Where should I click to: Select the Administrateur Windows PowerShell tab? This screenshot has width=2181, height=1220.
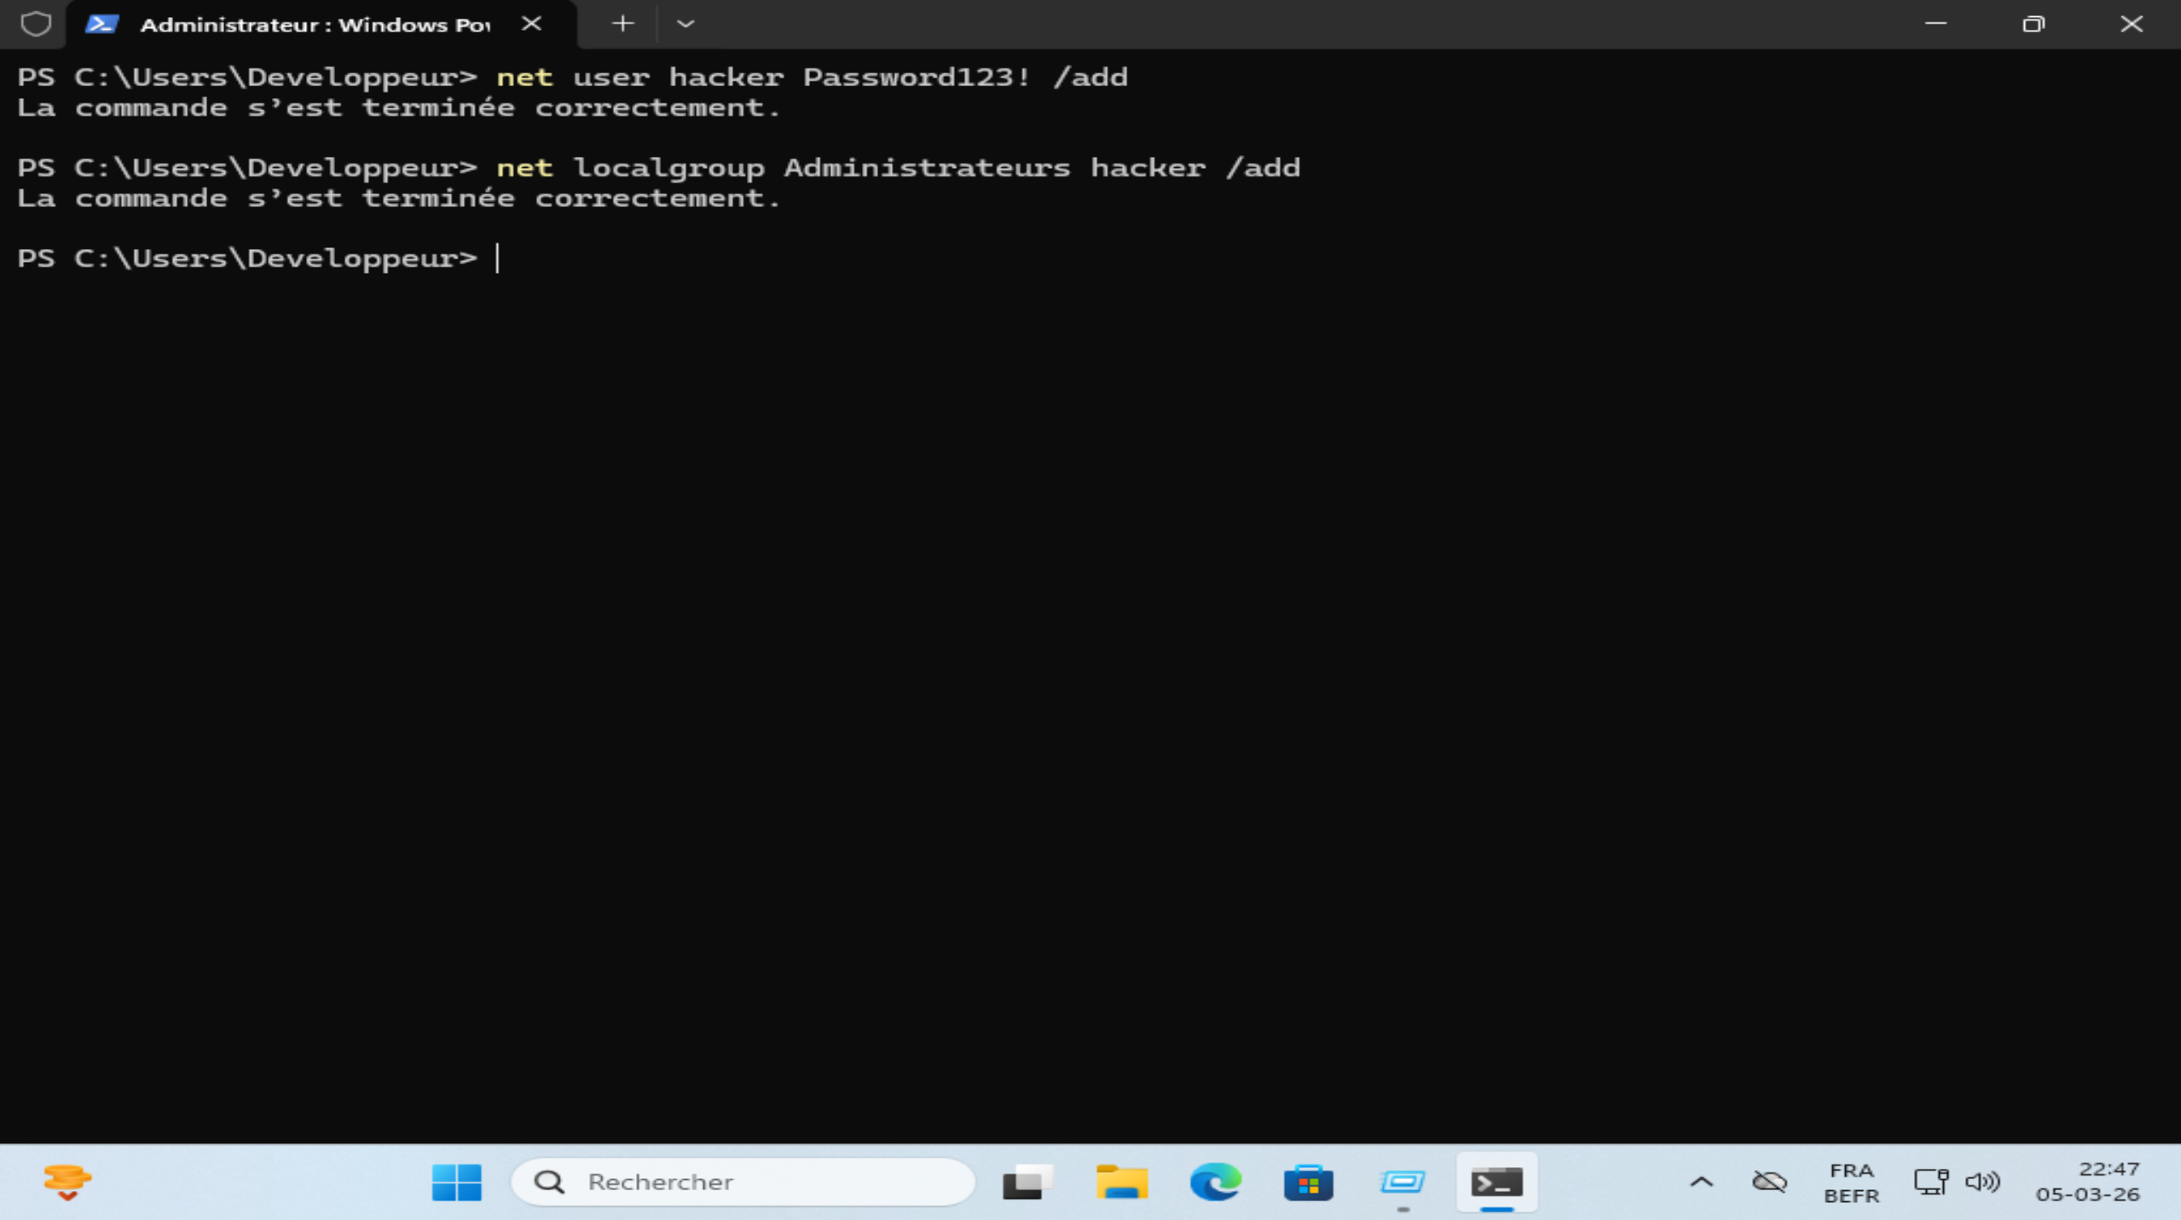coord(314,25)
